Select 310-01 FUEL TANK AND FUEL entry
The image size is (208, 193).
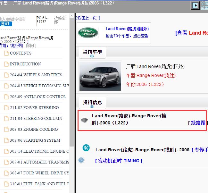(x=39, y=184)
